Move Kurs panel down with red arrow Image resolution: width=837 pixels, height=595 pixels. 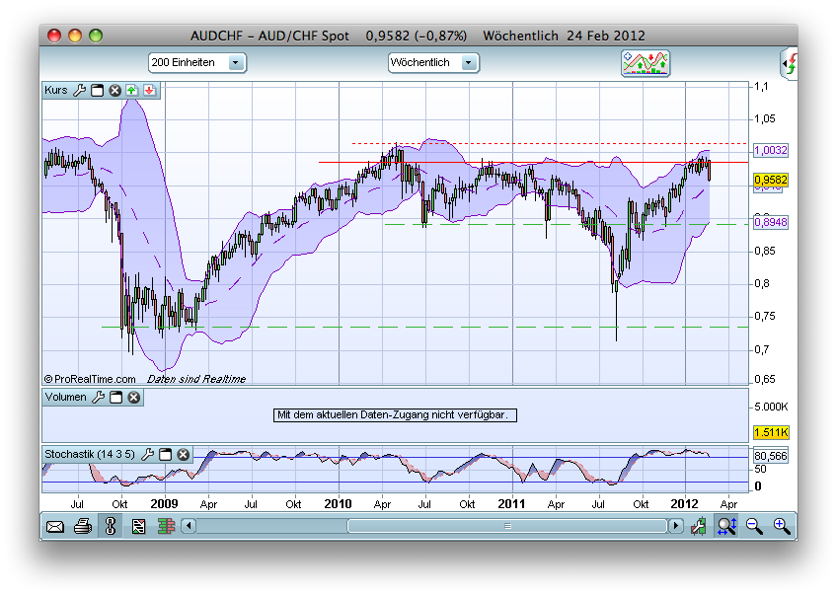tap(149, 90)
